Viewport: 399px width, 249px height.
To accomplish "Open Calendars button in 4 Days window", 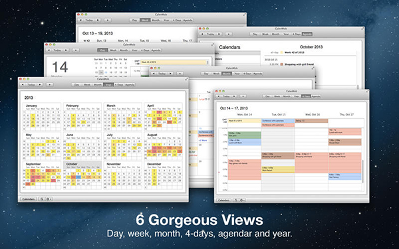I will pos(224,201).
